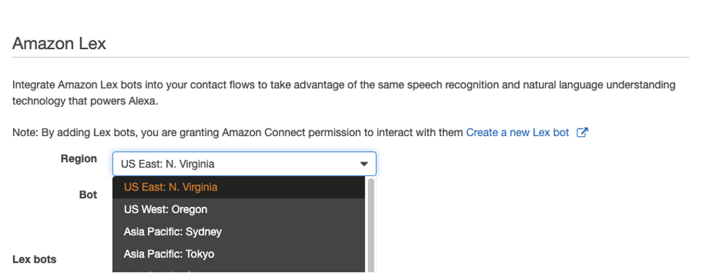Follow the Create a new Lex bot link
This screenshot has width=709, height=273.
coord(517,133)
